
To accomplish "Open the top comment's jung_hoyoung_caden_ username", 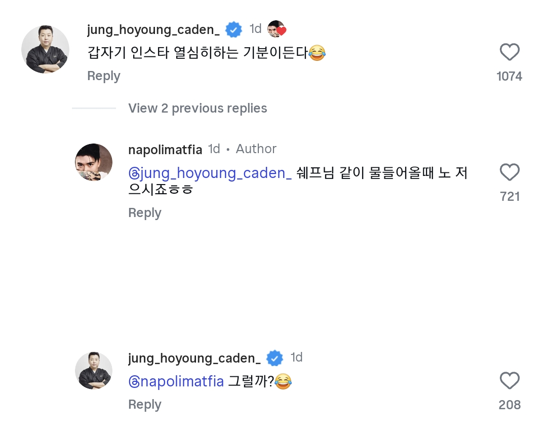I will [x=153, y=29].
